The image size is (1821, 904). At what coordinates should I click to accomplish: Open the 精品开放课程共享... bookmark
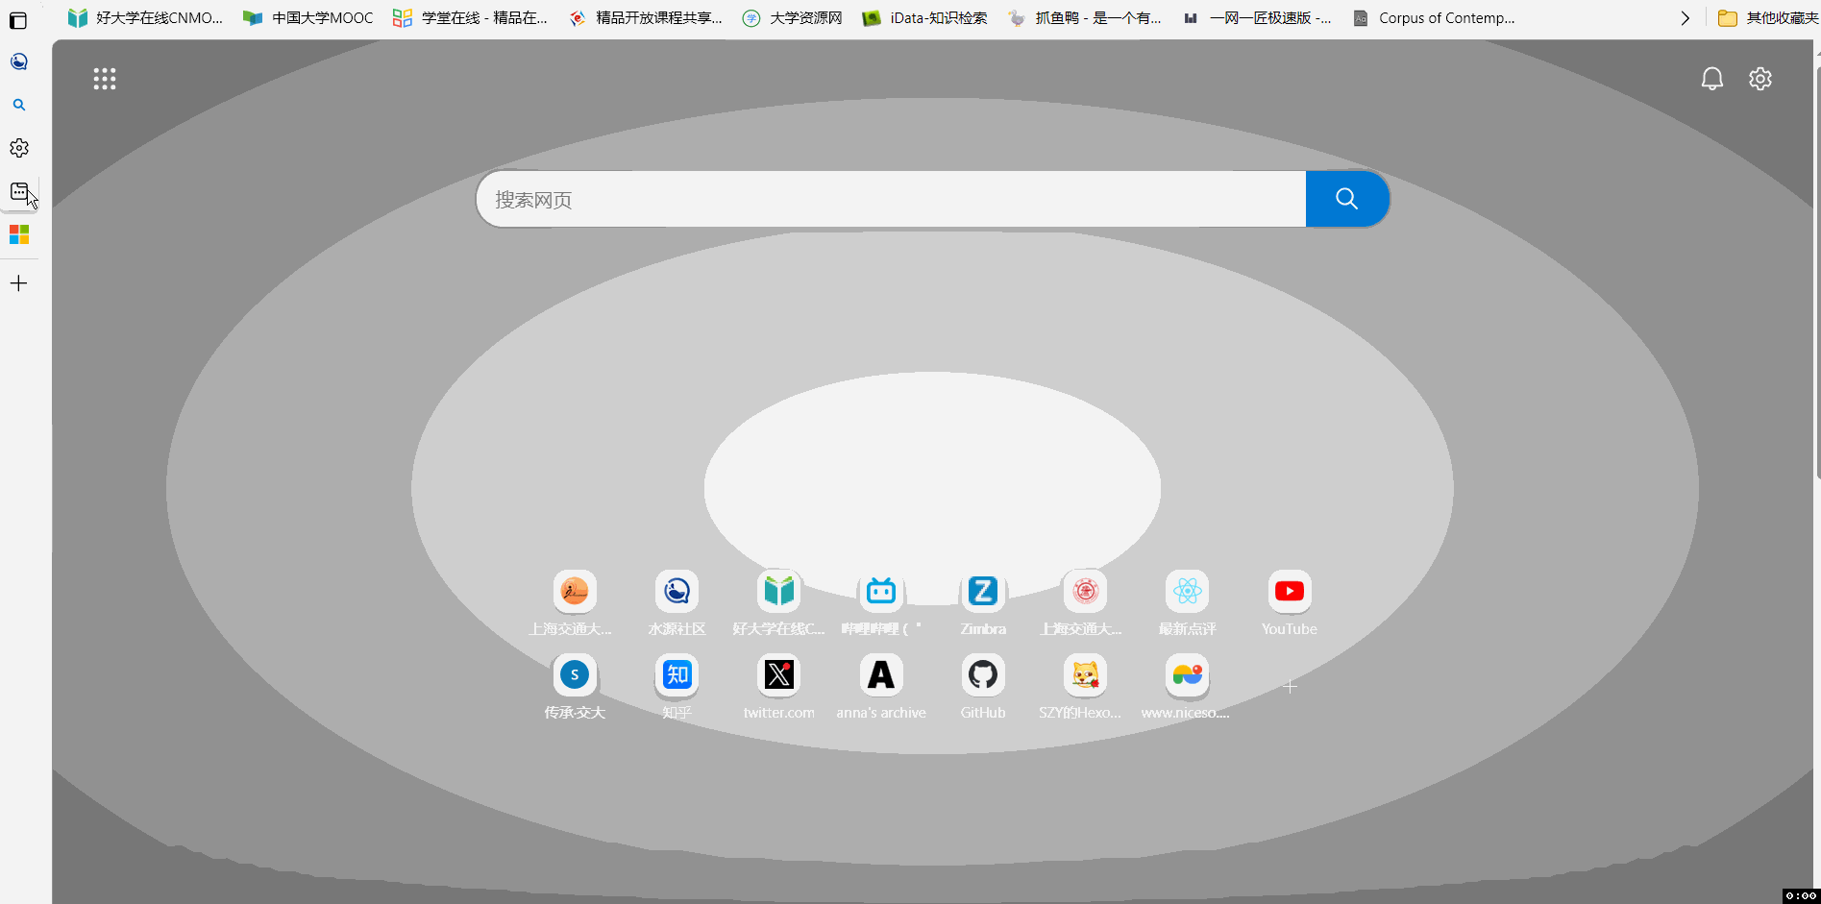646,17
